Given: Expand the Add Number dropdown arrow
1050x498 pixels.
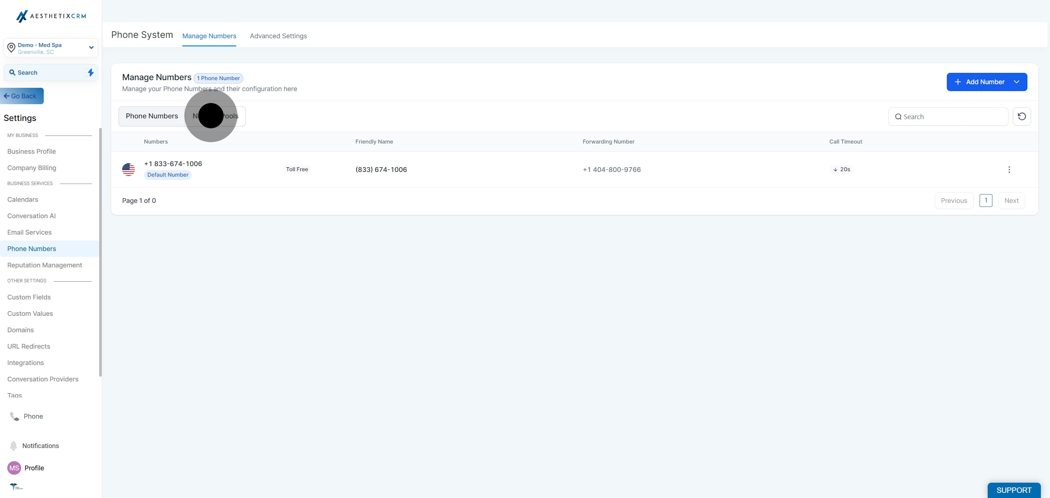Looking at the screenshot, I should [1016, 82].
